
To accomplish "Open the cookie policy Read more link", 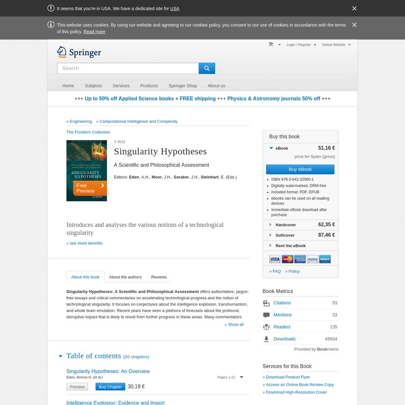I will tap(94, 32).
